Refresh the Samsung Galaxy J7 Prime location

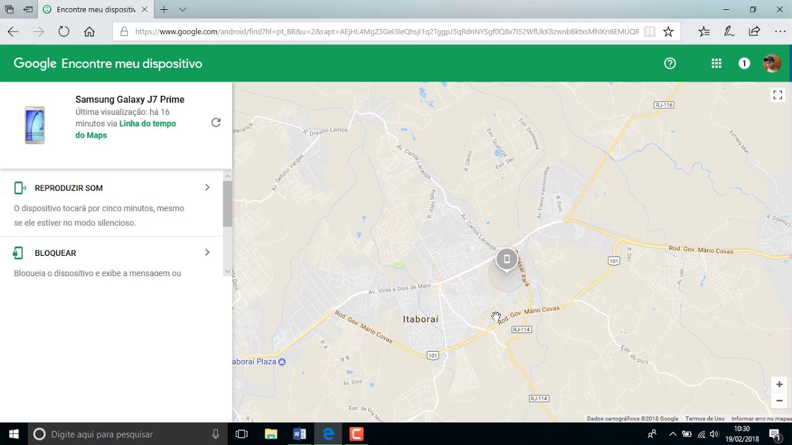point(216,122)
